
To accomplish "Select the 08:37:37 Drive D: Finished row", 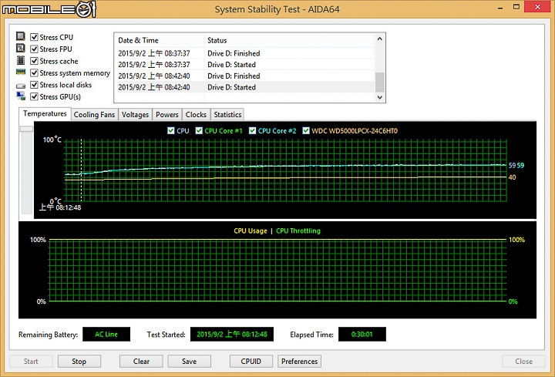I will 244,53.
